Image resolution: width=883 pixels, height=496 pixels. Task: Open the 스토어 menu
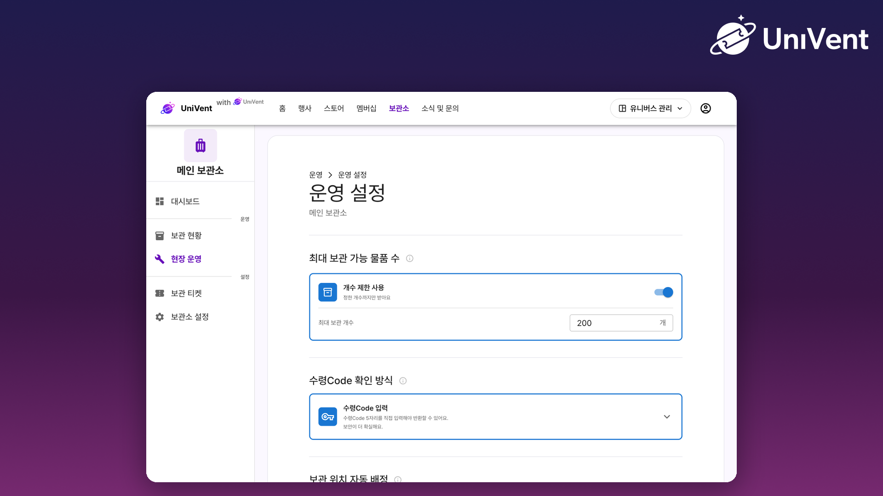pos(334,108)
